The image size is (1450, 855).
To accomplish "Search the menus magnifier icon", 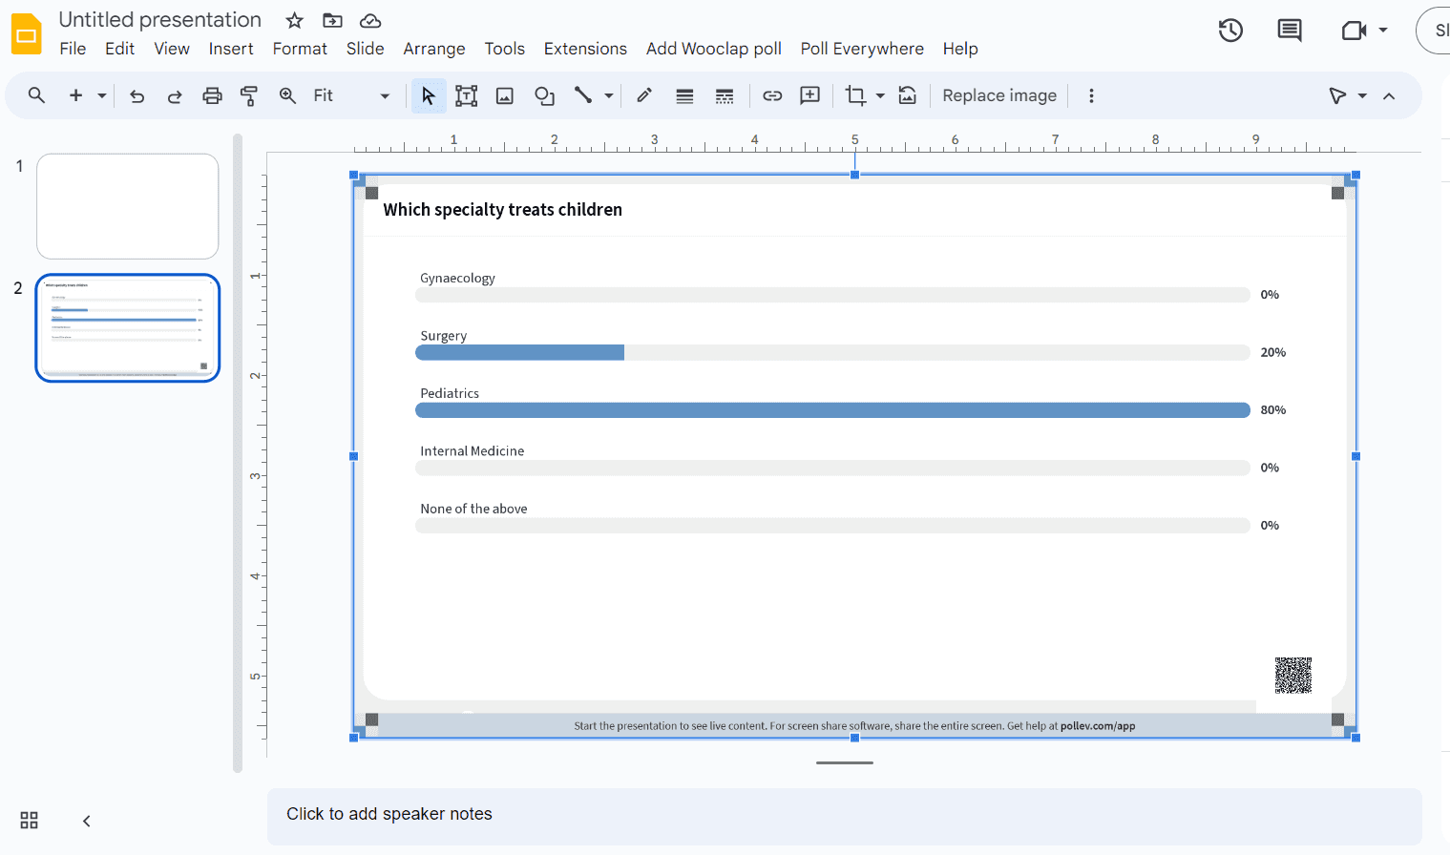I will coord(36,95).
